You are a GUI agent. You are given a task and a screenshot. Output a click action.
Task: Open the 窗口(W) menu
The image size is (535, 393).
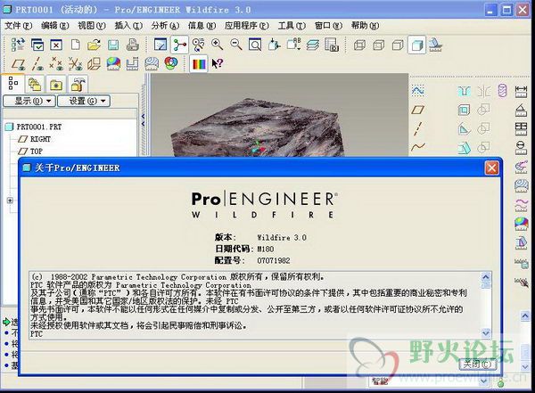pyautogui.click(x=328, y=26)
